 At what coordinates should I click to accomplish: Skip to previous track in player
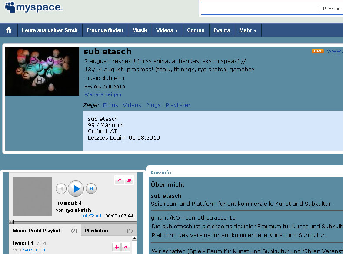pyautogui.click(x=61, y=189)
